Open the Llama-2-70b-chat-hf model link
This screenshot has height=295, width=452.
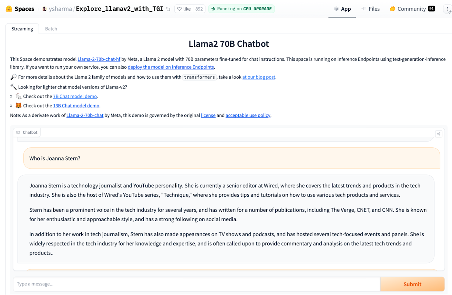(x=99, y=59)
